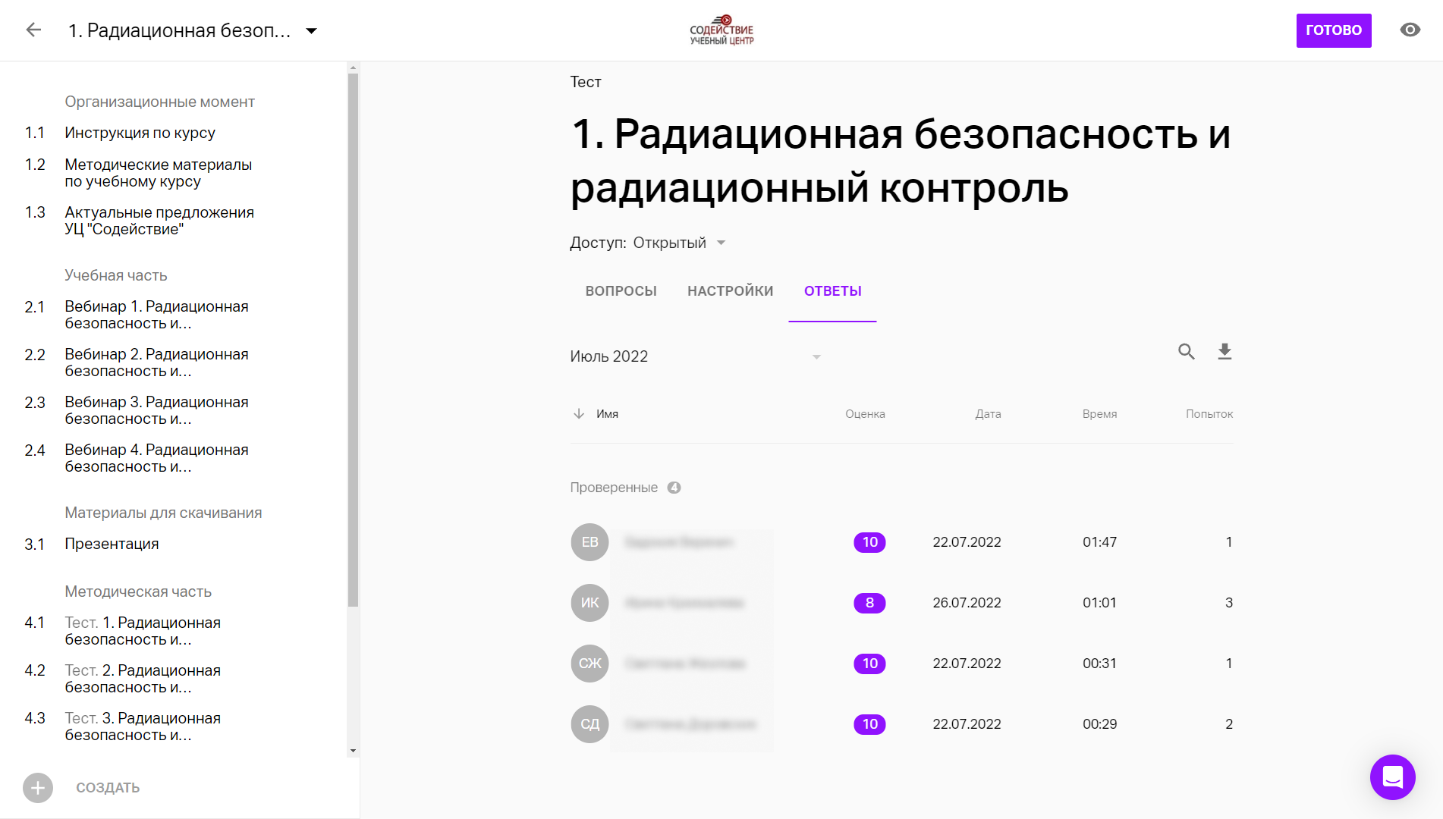The image size is (1443, 819).
Task: Open item 4.1 Тест 1
Action: [143, 631]
